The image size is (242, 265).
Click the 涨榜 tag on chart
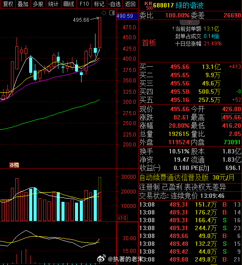(x=14, y=165)
